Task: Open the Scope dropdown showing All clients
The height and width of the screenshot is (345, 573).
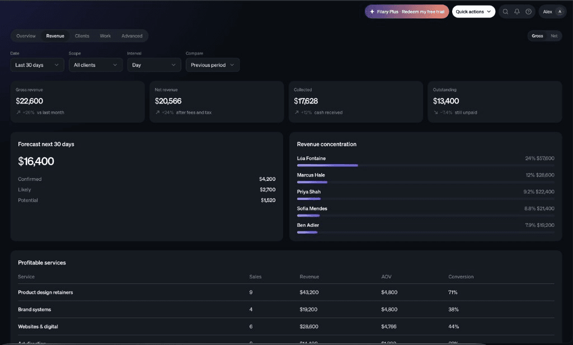Action: click(96, 65)
